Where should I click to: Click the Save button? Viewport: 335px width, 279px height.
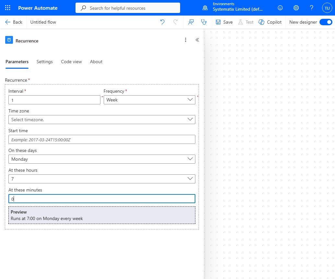point(224,22)
